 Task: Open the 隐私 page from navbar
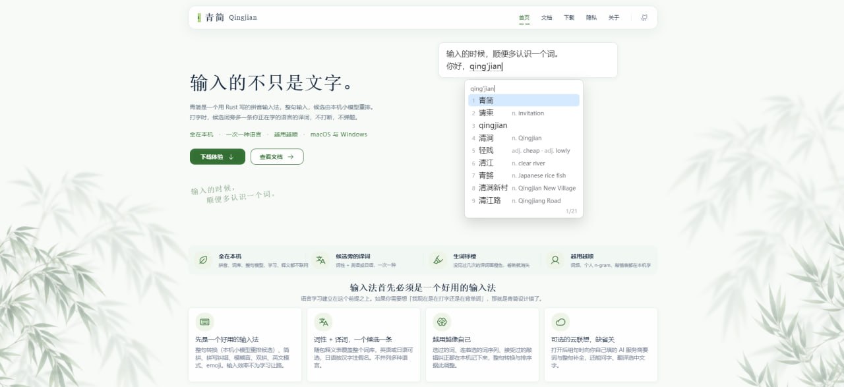(591, 18)
